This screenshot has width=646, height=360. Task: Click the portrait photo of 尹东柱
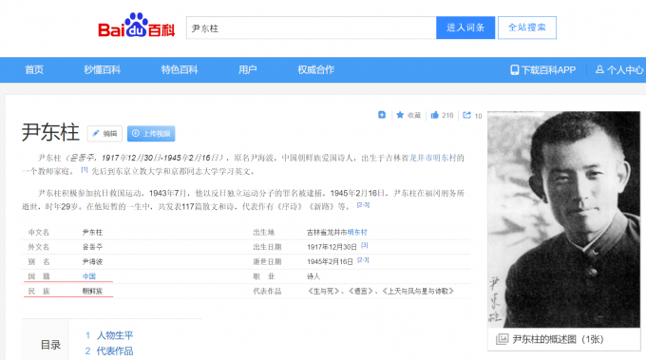pyautogui.click(x=563, y=219)
